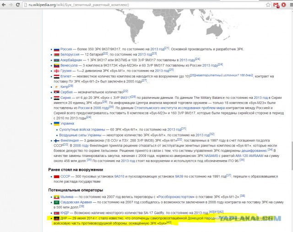
Task: Open the Азербайджан link
Action: click(71, 60)
